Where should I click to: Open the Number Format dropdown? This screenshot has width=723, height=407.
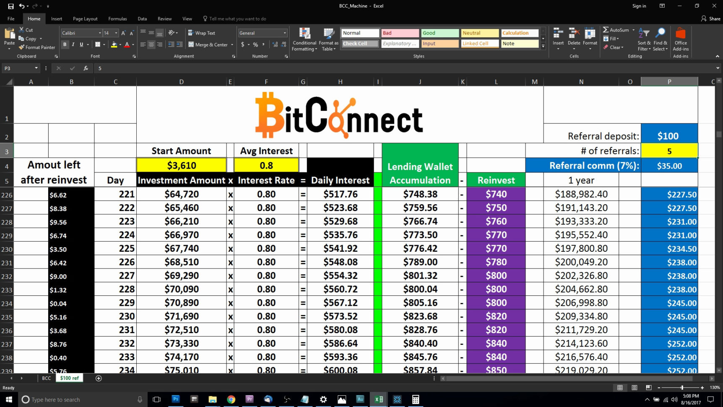coord(285,33)
